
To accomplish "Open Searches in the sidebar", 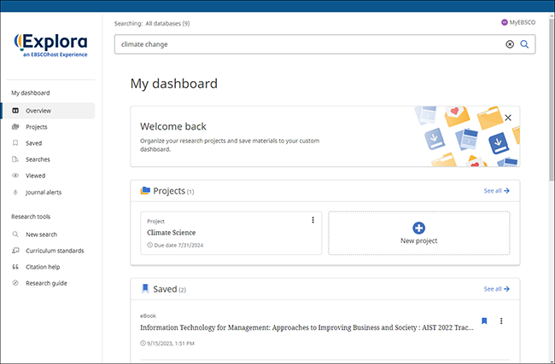I will (x=38, y=159).
